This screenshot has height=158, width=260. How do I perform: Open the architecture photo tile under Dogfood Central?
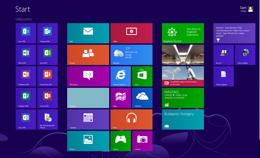pyautogui.click(x=183, y=55)
